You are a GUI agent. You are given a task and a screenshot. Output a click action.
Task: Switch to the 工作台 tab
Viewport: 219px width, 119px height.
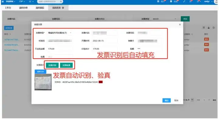coord(8,8)
